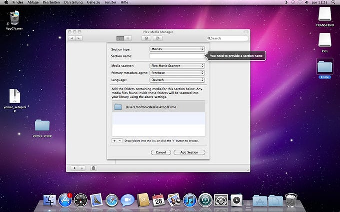Click the volume icon in menu bar

307,2
